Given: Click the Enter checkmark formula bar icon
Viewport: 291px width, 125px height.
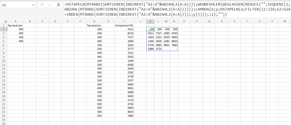Looking at the screenshot, I should 50,5.
